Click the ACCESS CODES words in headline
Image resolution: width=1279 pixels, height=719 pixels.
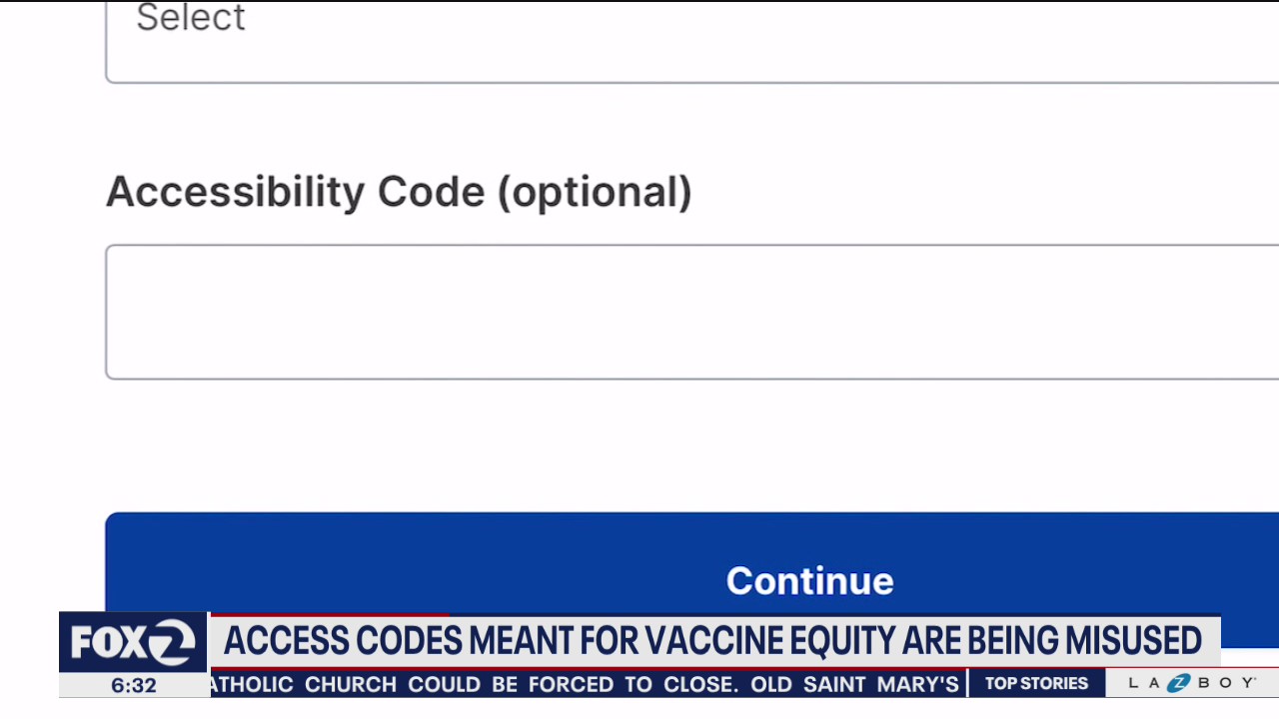coord(343,640)
